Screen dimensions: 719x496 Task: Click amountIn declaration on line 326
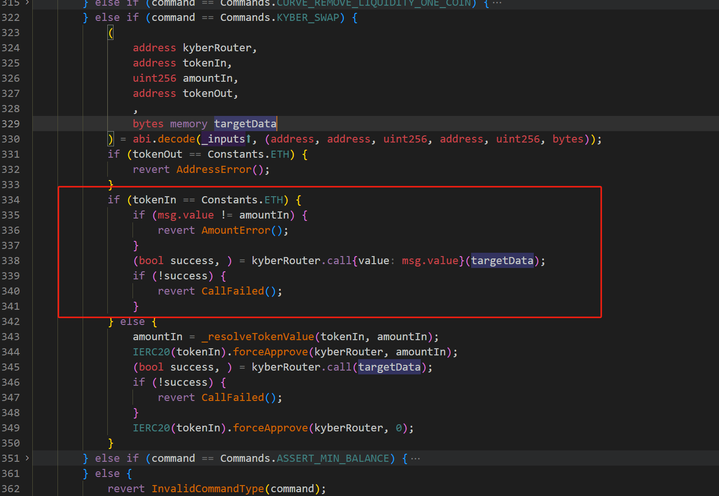click(208, 78)
